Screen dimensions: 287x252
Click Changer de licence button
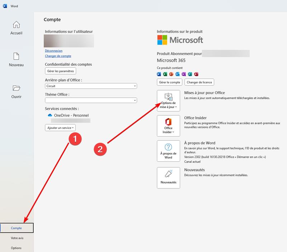(x=199, y=82)
